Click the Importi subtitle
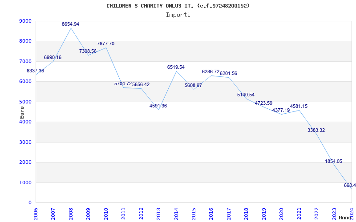356x222 pixels. coord(178,15)
